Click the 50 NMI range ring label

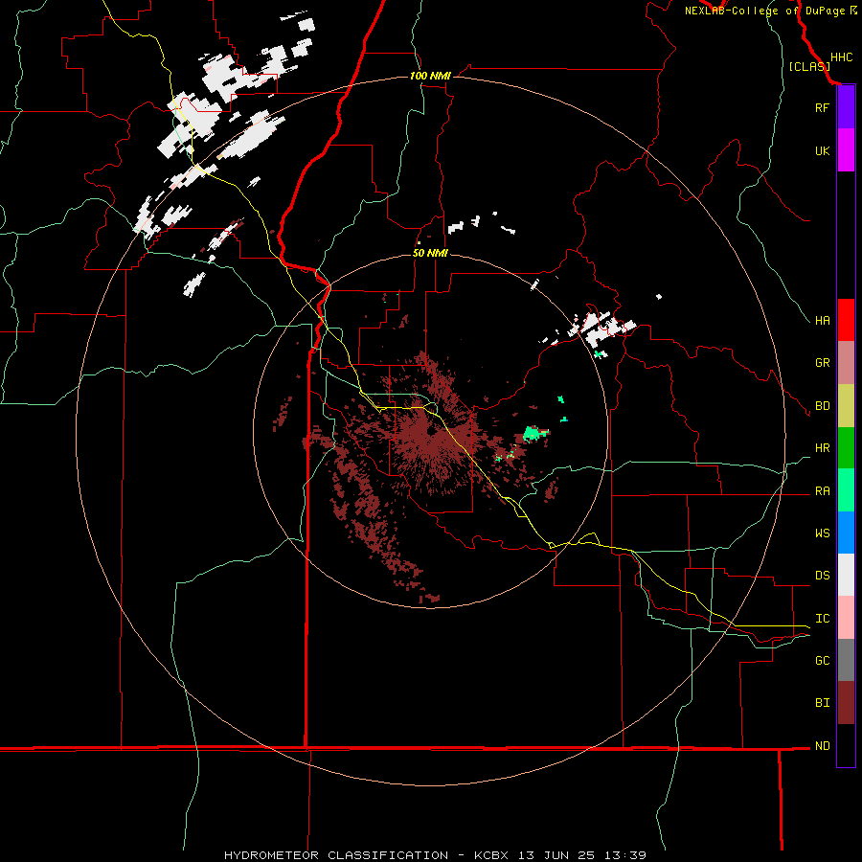point(430,253)
